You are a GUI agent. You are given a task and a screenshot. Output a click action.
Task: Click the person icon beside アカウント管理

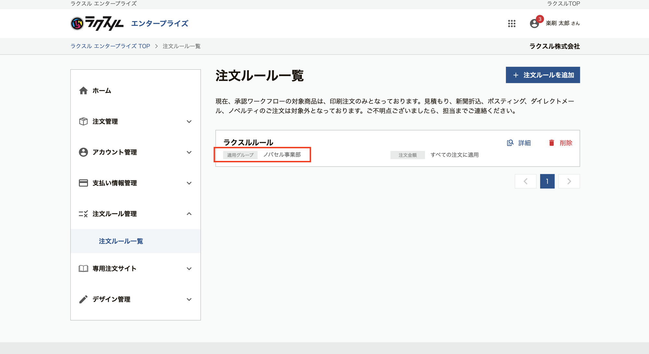coord(83,152)
